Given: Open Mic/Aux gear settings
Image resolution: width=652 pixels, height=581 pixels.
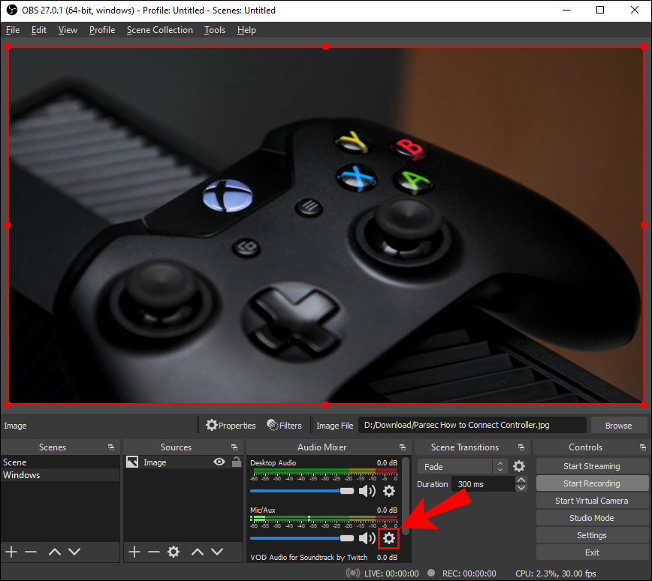Looking at the screenshot, I should [389, 539].
